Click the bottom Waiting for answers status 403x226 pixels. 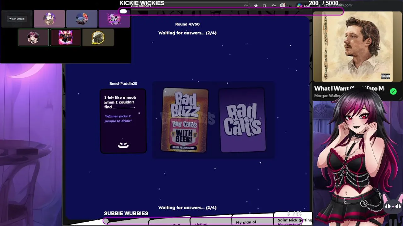[187, 207]
